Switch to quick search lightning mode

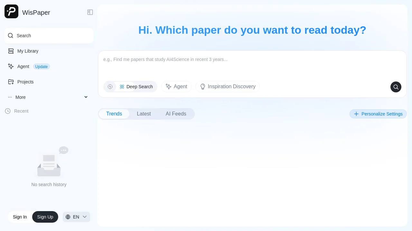pyautogui.click(x=110, y=87)
